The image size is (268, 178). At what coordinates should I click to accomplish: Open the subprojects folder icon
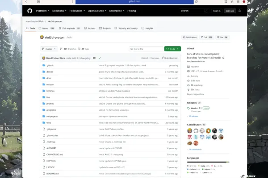point(44,116)
